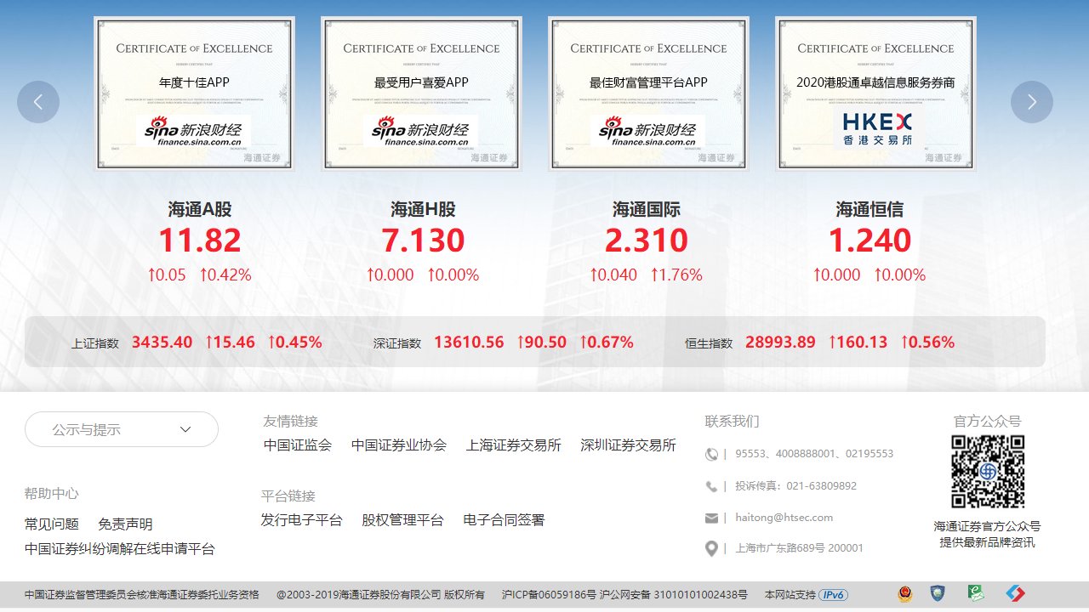1089x612 pixels.
Task: Click the telephone icon beside 95553
Action: pos(711,454)
